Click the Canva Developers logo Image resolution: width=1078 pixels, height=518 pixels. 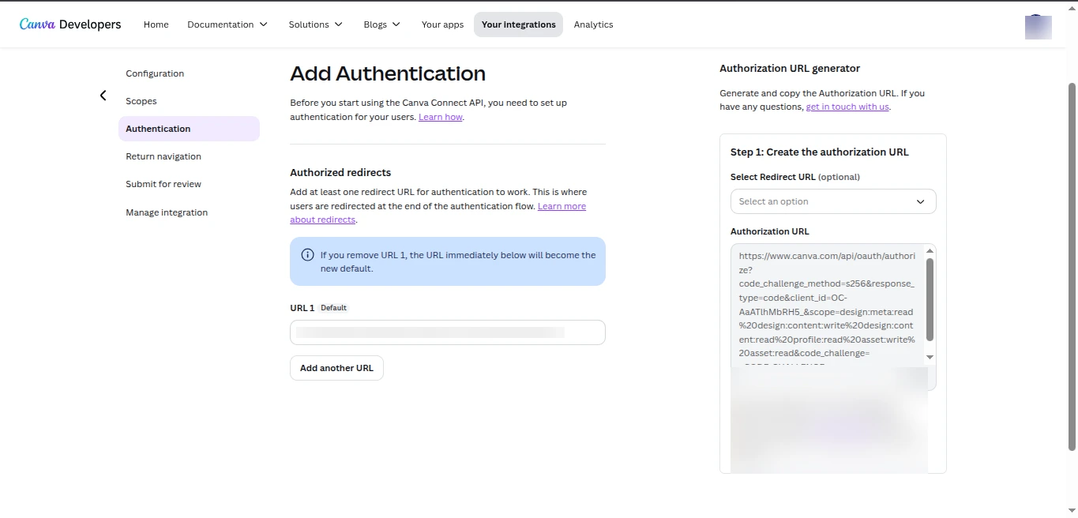pyautogui.click(x=70, y=24)
